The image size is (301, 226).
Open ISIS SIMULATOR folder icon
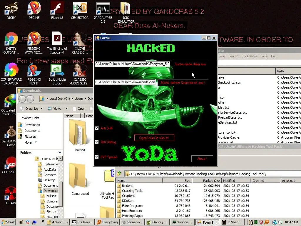(x=126, y=12)
